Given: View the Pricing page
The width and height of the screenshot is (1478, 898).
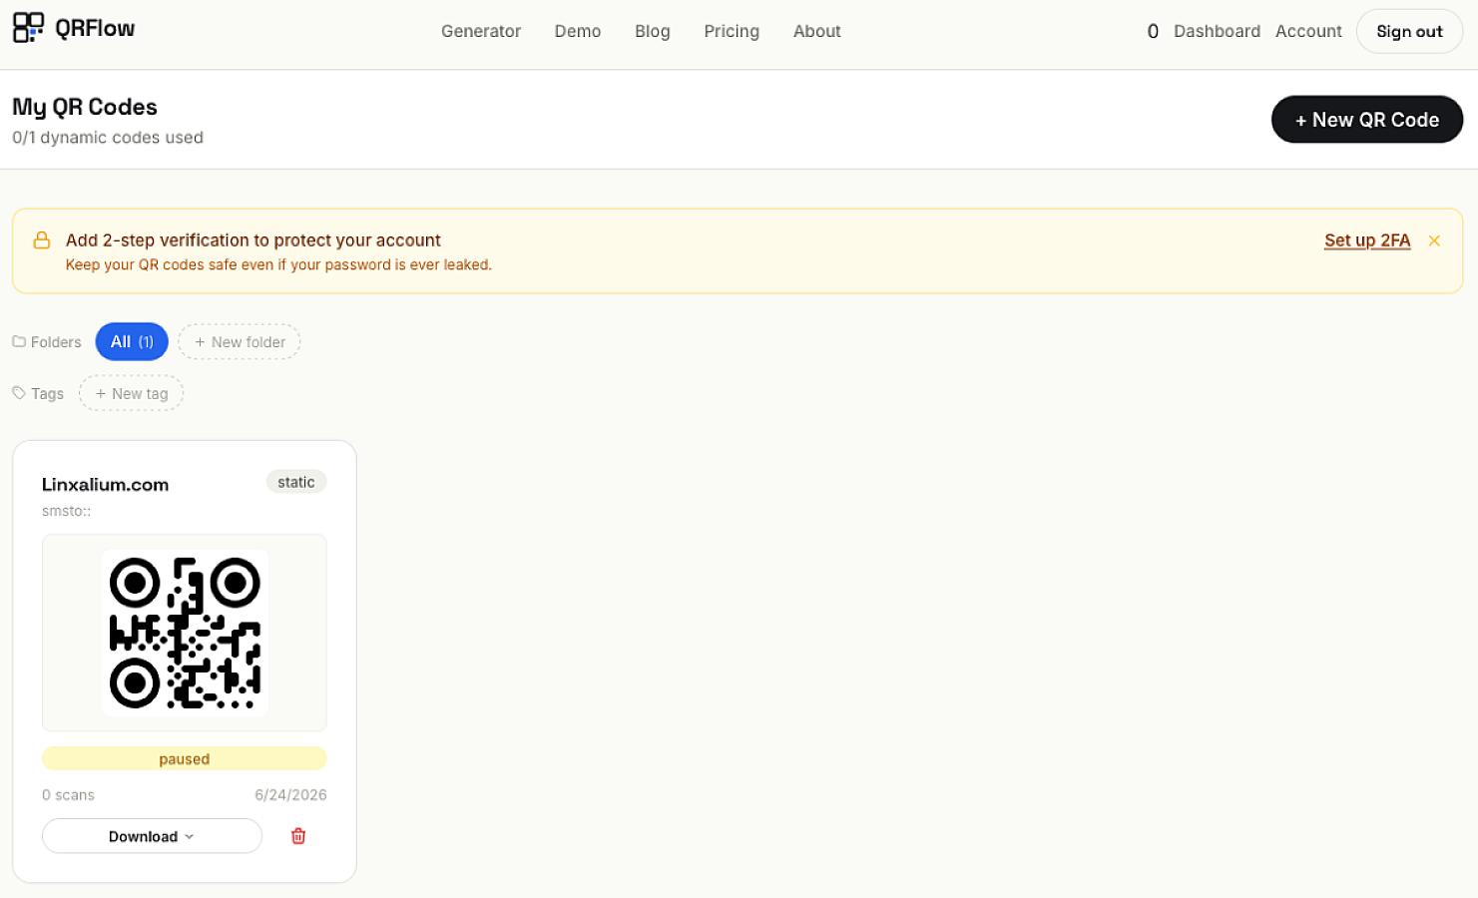Looking at the screenshot, I should pos(732,31).
